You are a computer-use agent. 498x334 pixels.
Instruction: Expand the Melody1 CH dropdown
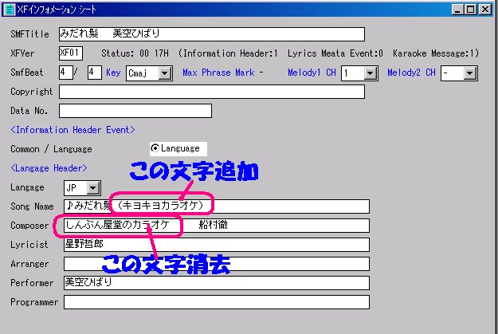[370, 73]
